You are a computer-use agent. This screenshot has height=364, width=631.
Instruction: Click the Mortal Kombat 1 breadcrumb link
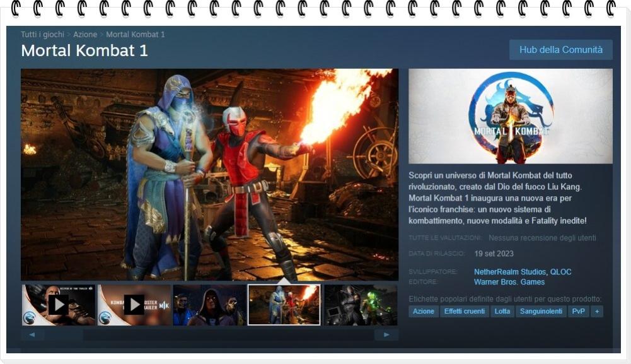tap(135, 34)
